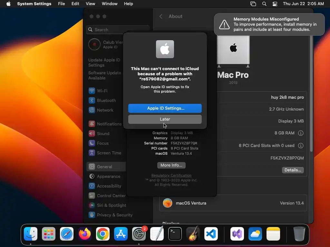This screenshot has width=330, height=247.
Task: Click the Search field in sidebar
Action: click(x=118, y=30)
